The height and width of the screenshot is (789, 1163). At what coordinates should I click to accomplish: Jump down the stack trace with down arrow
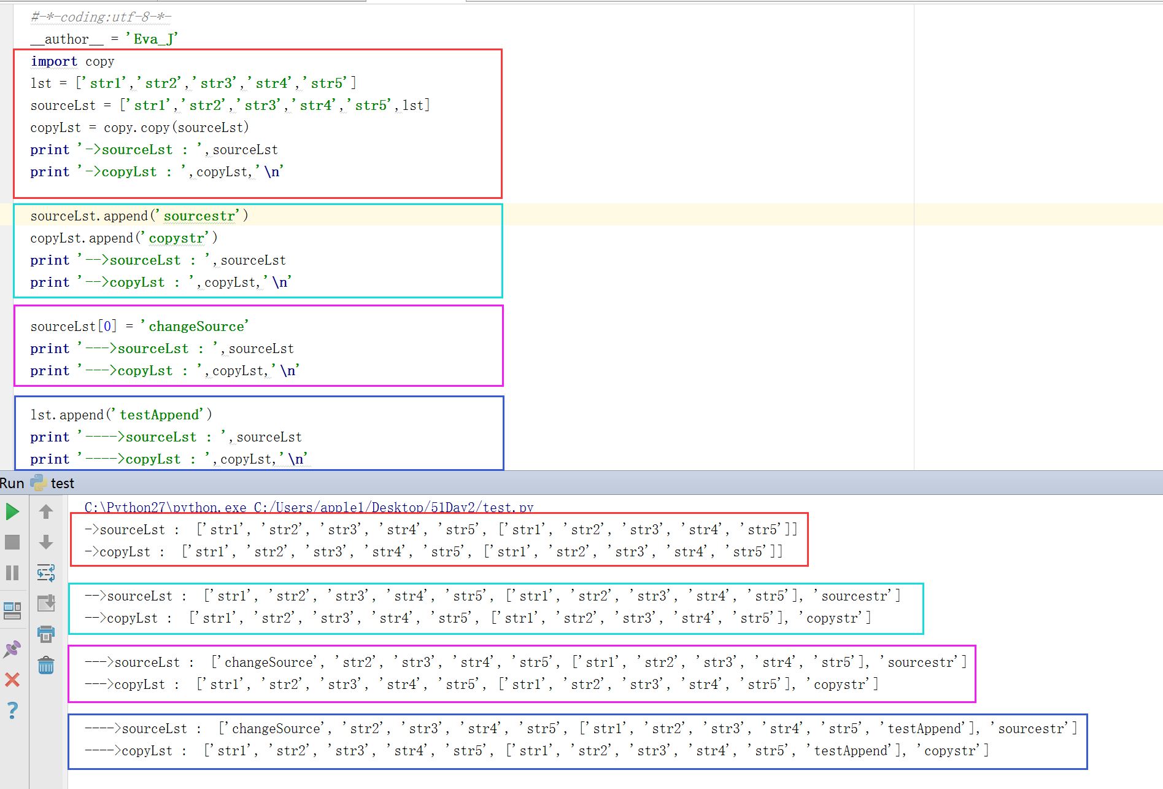pos(46,542)
